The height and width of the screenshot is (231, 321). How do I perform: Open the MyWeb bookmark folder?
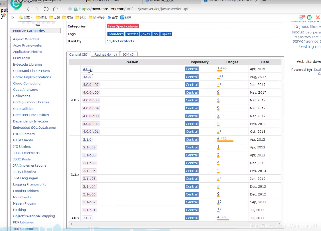[97, 17]
